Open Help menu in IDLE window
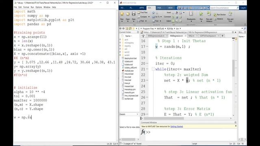Image resolution: width=260 pixels, height=146 pixels. pos(54,7)
